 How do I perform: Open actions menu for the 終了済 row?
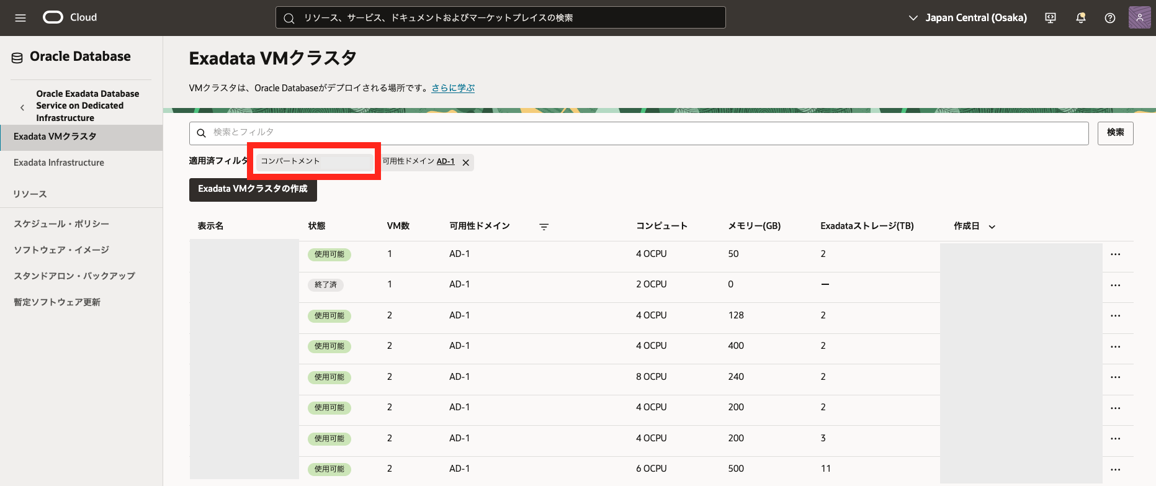pyautogui.click(x=1115, y=286)
